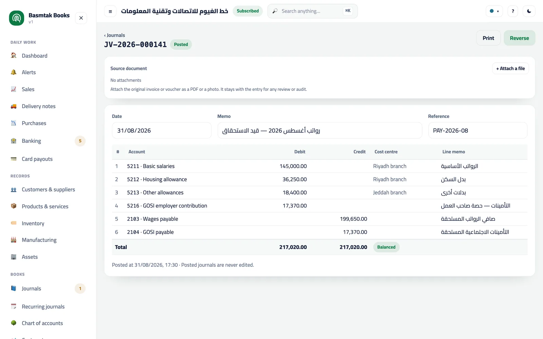
Task: Click the Sales chart icon
Action: (x=14, y=89)
